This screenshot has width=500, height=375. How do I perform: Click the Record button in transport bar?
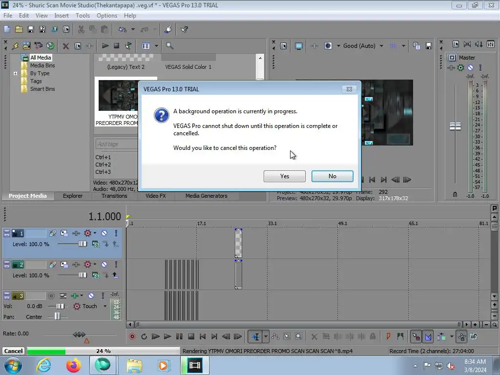(x=132, y=336)
